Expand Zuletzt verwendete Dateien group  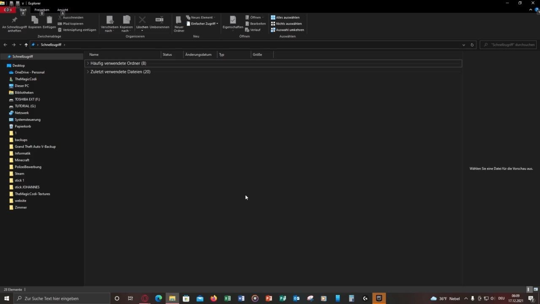pos(88,72)
